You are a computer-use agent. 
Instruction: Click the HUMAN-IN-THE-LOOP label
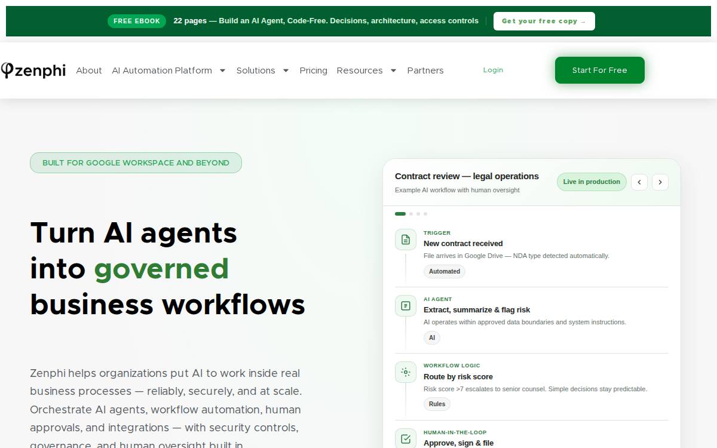tap(455, 432)
